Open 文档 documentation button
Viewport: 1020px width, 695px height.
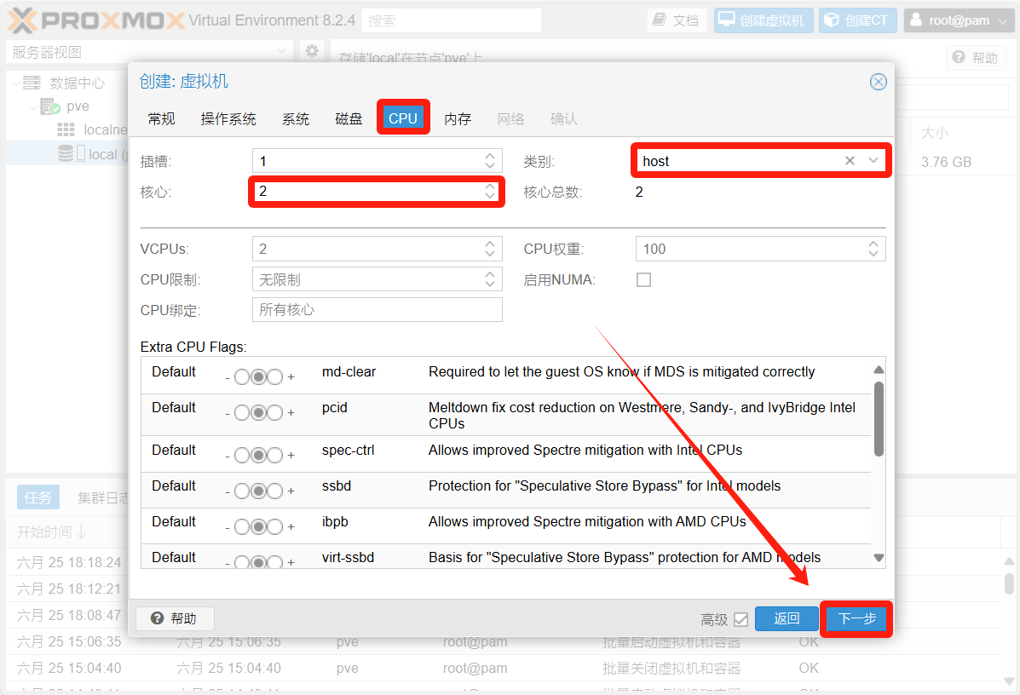coord(677,20)
